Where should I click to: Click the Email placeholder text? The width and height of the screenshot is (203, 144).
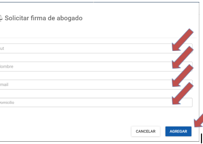4,85
